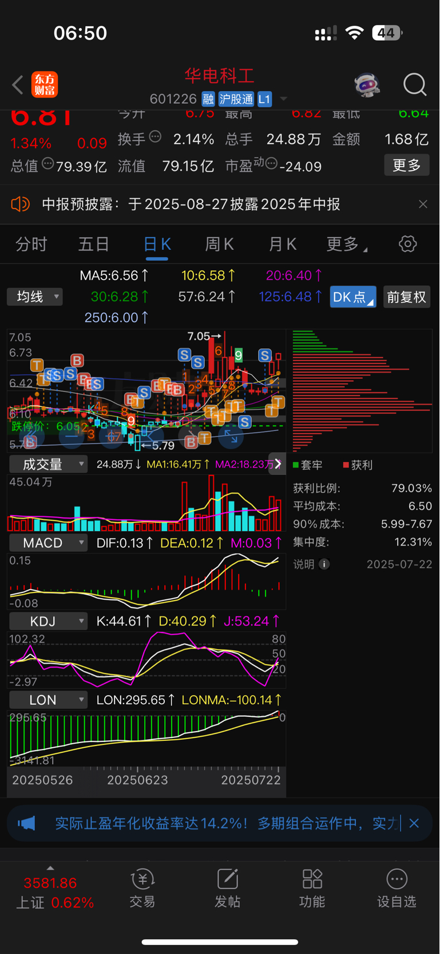Go back with the header arrow
Viewport: 440px width, 954px height.
pyautogui.click(x=18, y=85)
